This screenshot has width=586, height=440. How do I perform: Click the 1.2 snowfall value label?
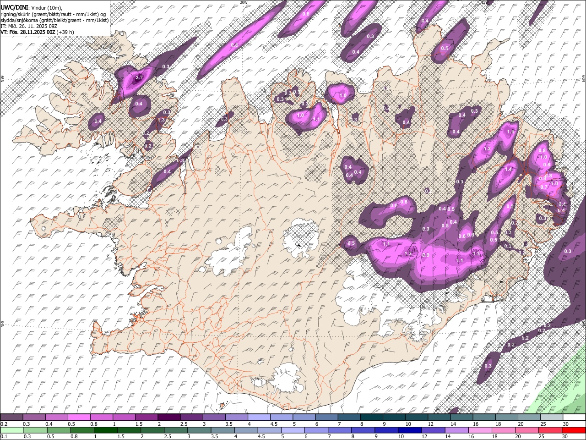(x=487, y=149)
